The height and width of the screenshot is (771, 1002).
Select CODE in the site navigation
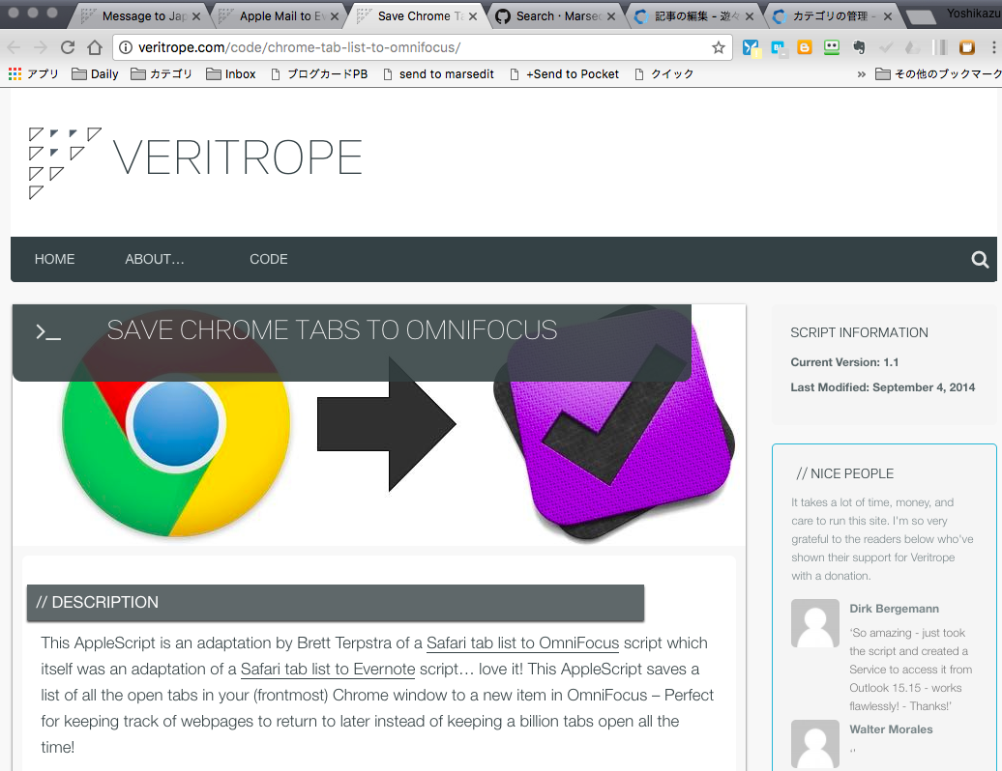(269, 259)
